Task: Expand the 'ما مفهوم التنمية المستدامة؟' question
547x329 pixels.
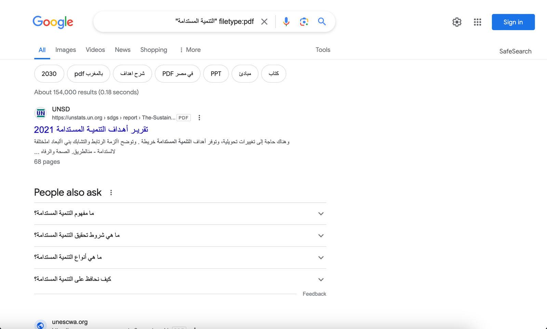Action: 321,214
